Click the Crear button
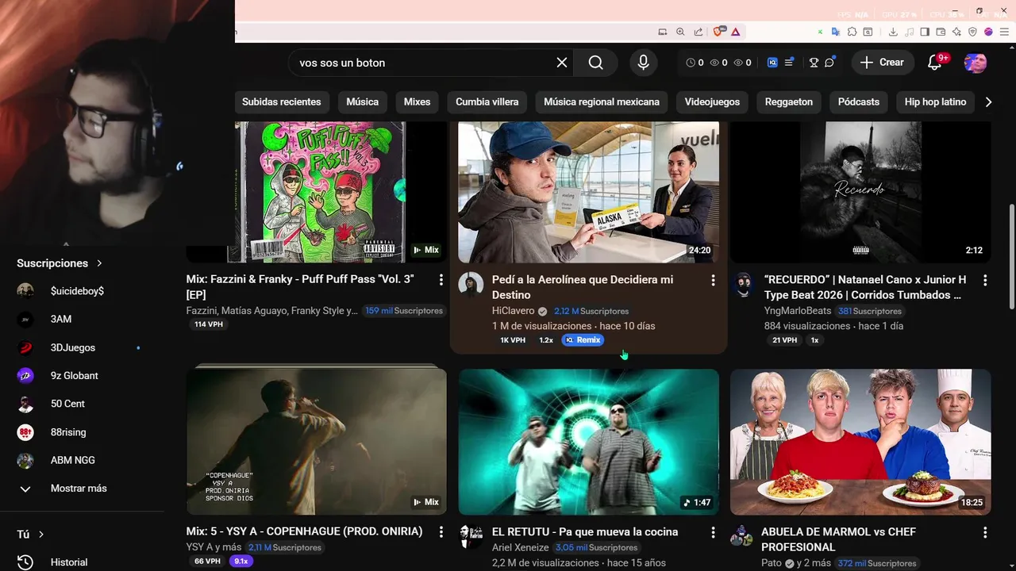 (882, 63)
